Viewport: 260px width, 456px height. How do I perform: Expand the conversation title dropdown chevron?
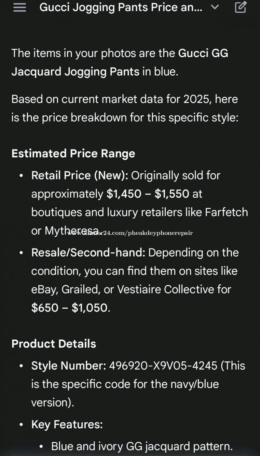(x=215, y=7)
